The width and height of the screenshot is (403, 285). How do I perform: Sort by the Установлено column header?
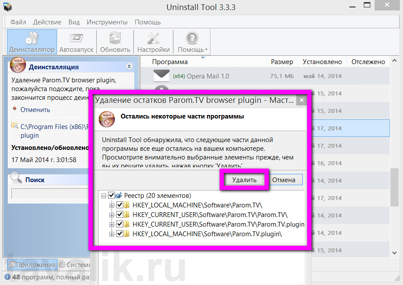322,62
